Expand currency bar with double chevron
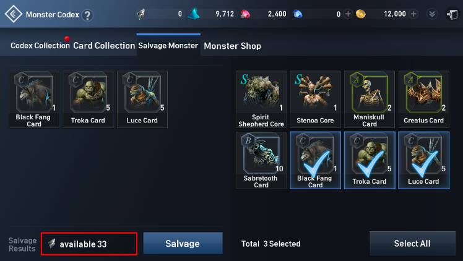This screenshot has height=261, width=463. coord(432,14)
